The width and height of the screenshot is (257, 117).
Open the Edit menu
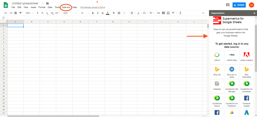(x=19, y=7)
